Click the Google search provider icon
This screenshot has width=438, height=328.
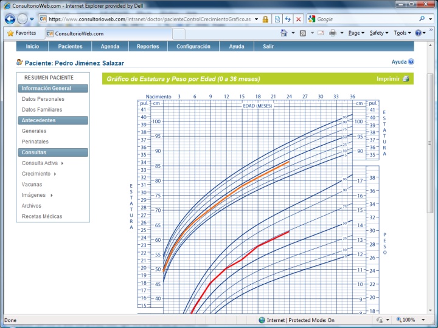(x=311, y=19)
